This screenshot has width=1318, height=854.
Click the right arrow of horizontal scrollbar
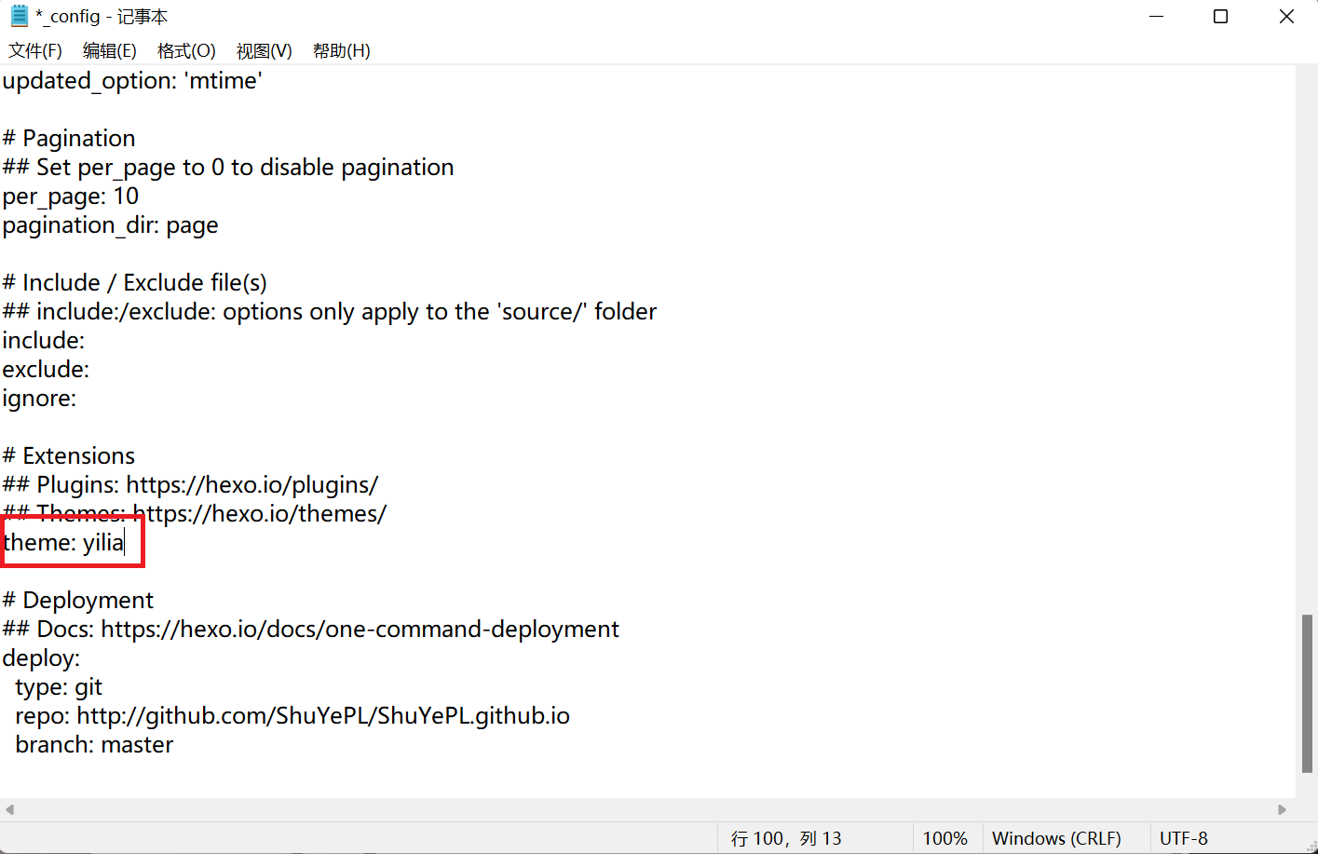[1282, 809]
